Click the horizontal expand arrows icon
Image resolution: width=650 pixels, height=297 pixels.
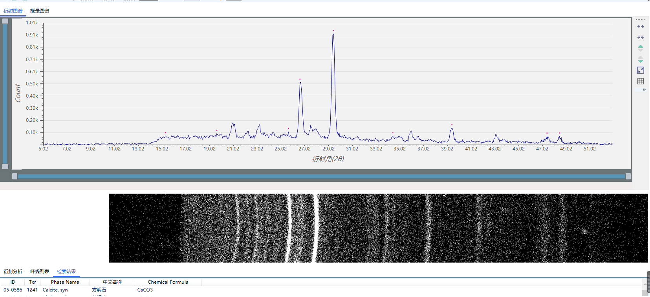coord(641,27)
